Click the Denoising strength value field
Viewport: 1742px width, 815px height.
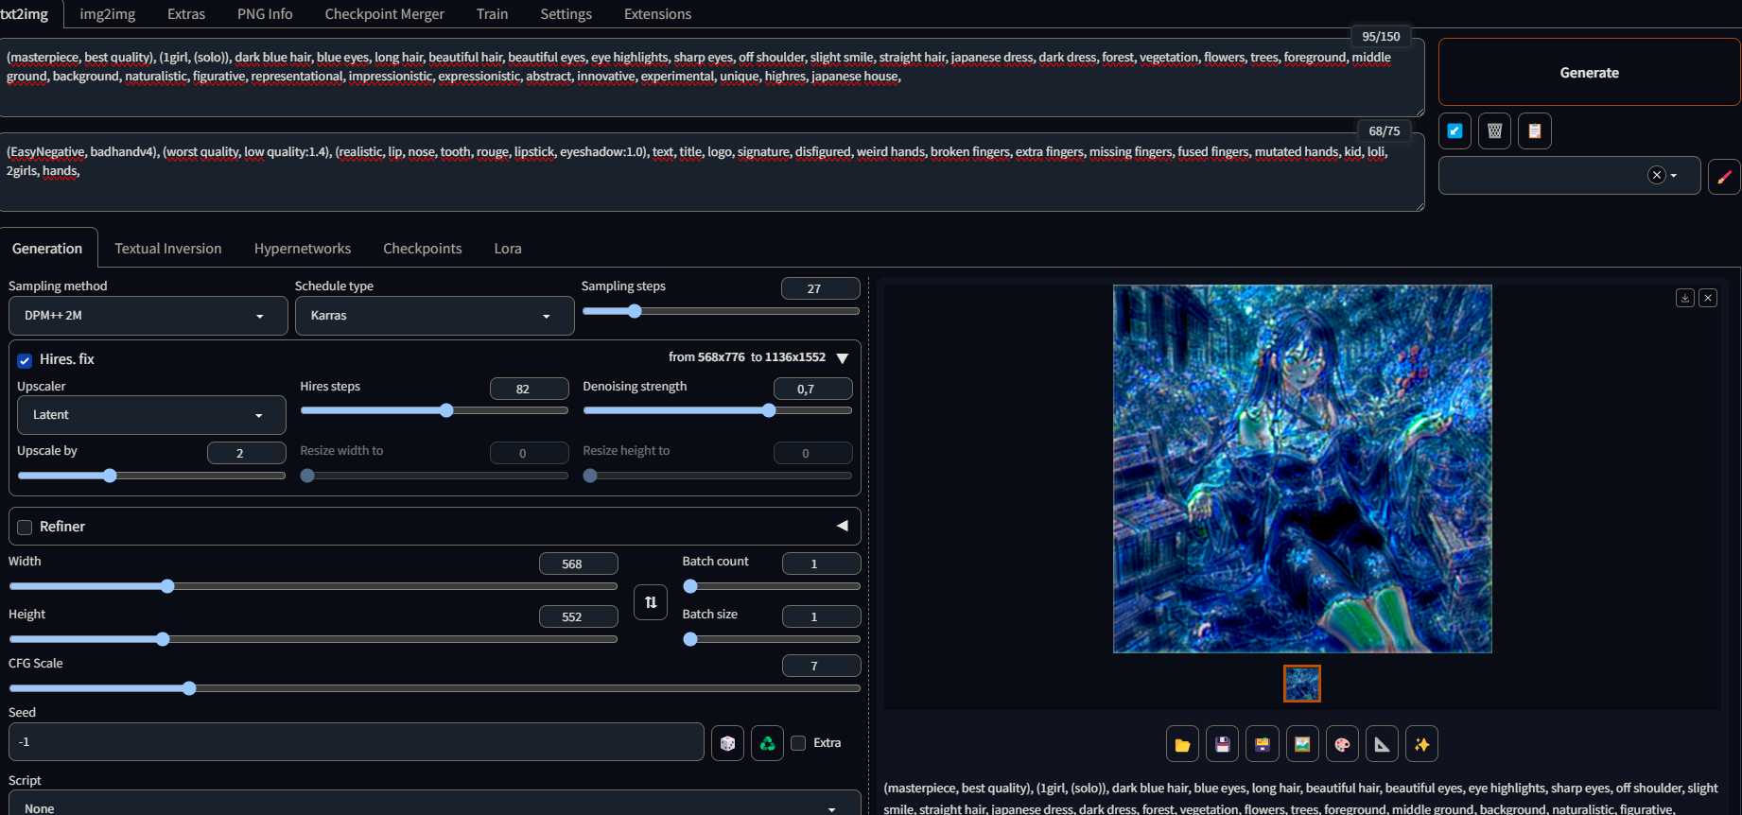(812, 389)
